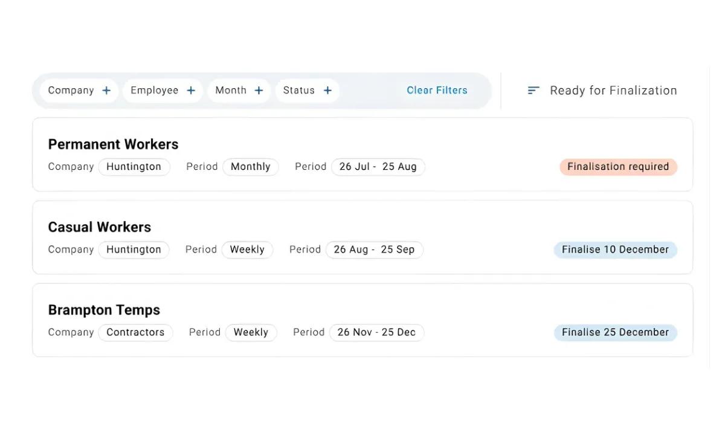Screen dimensions: 725x435
Task: Open the 26 Jul - 25 Aug date range
Action: (378, 167)
